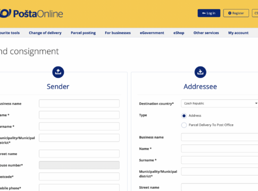Focus the Sender Name field
This screenshot has height=191, width=258.
(x=79, y=115)
